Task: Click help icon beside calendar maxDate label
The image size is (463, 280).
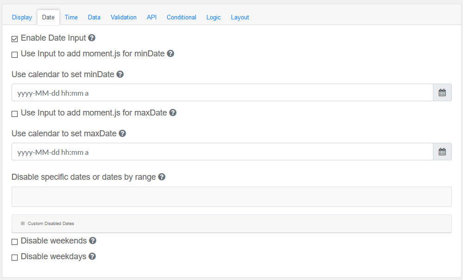Action: coord(122,134)
